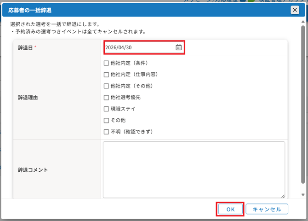Image resolution: width=308 pixels, height=221 pixels.
Task: Tick the 他社選考優先 checkbox
Action: [x=106, y=98]
